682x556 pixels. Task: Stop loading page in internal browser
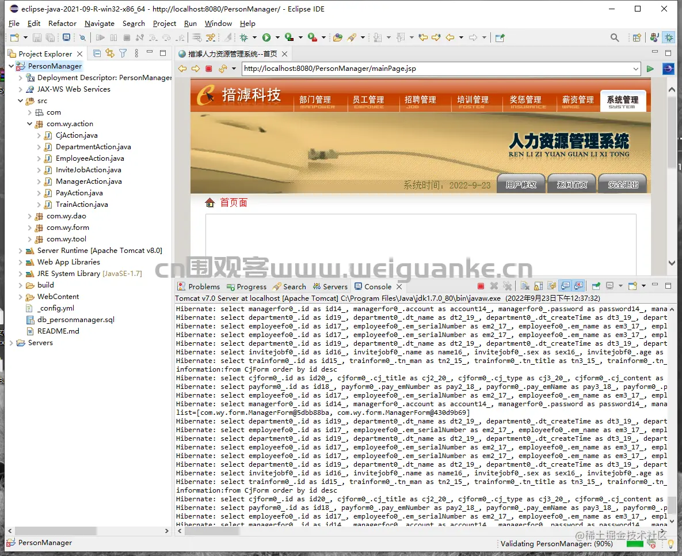(209, 69)
